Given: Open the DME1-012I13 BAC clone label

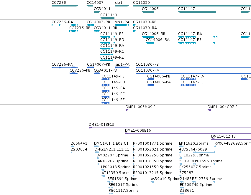Looking at the screenshot, I should coord(224,136).
